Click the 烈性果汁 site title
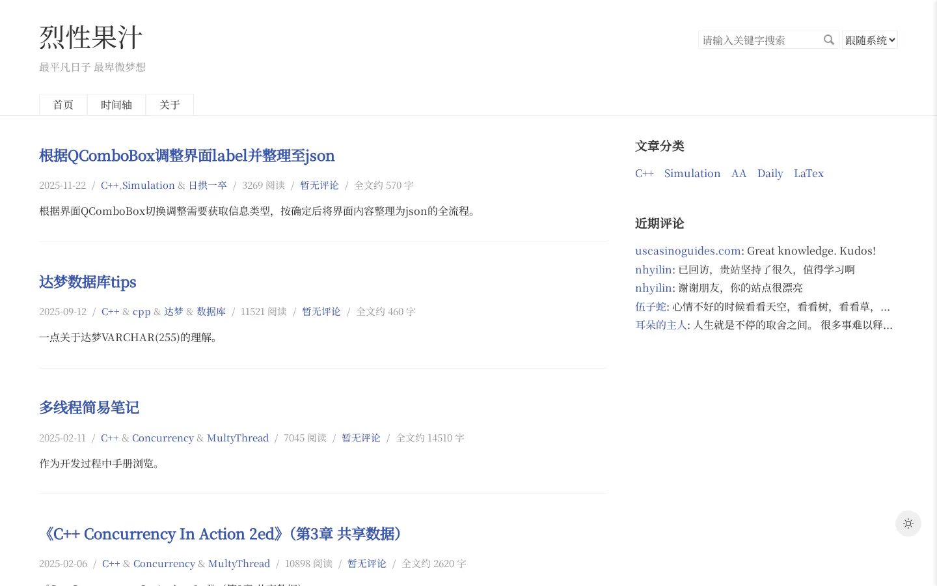 coord(91,37)
